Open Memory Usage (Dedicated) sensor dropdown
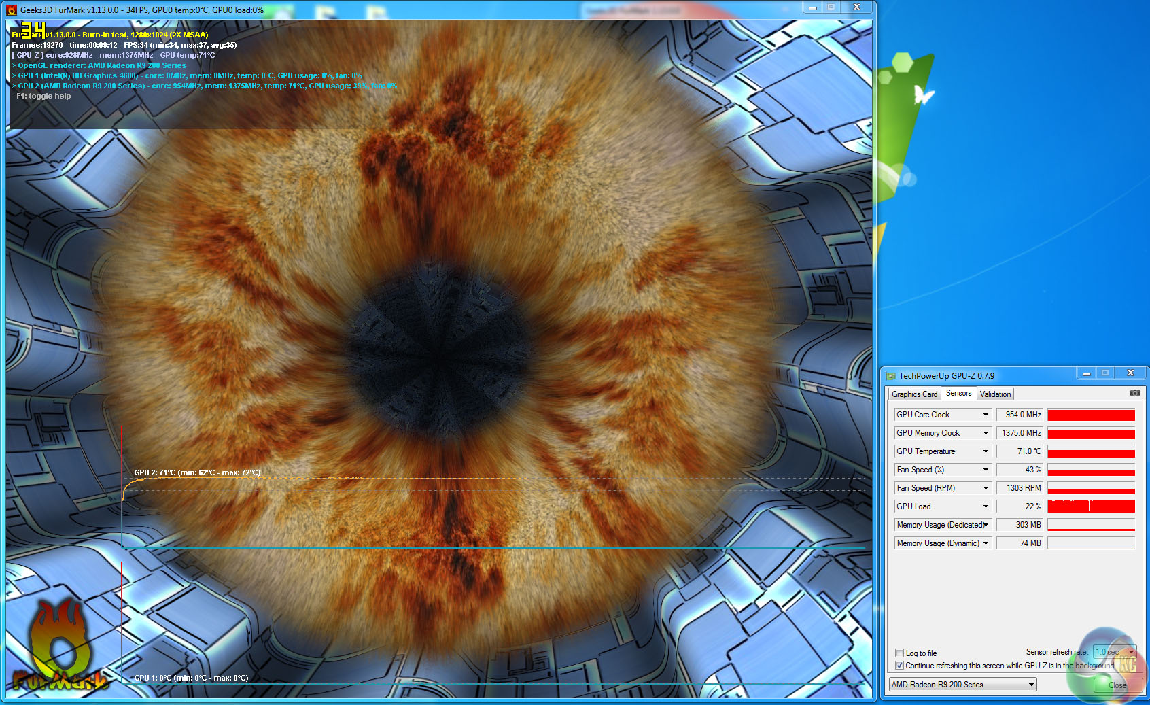 [986, 525]
